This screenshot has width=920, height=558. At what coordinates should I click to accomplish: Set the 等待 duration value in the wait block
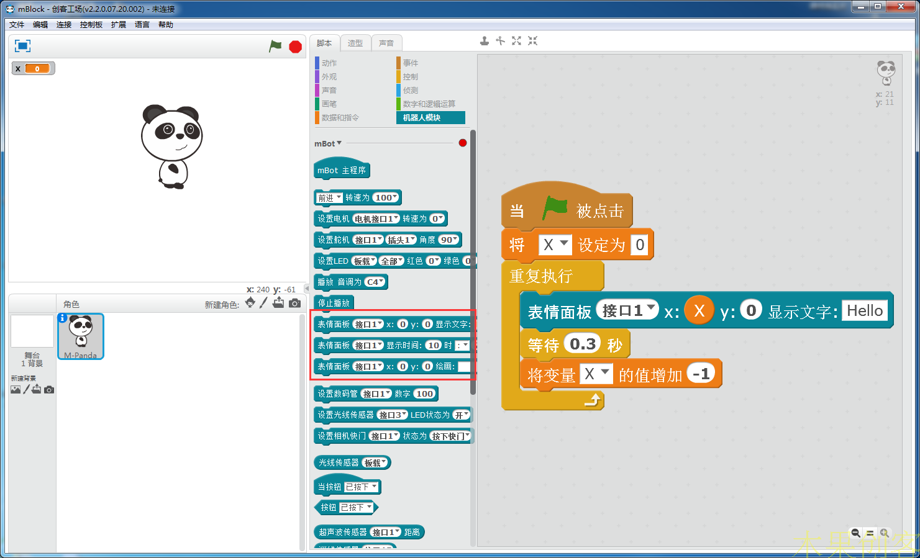[582, 344]
